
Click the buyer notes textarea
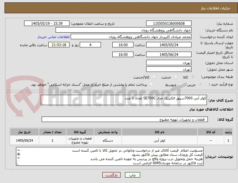tap(110, 156)
